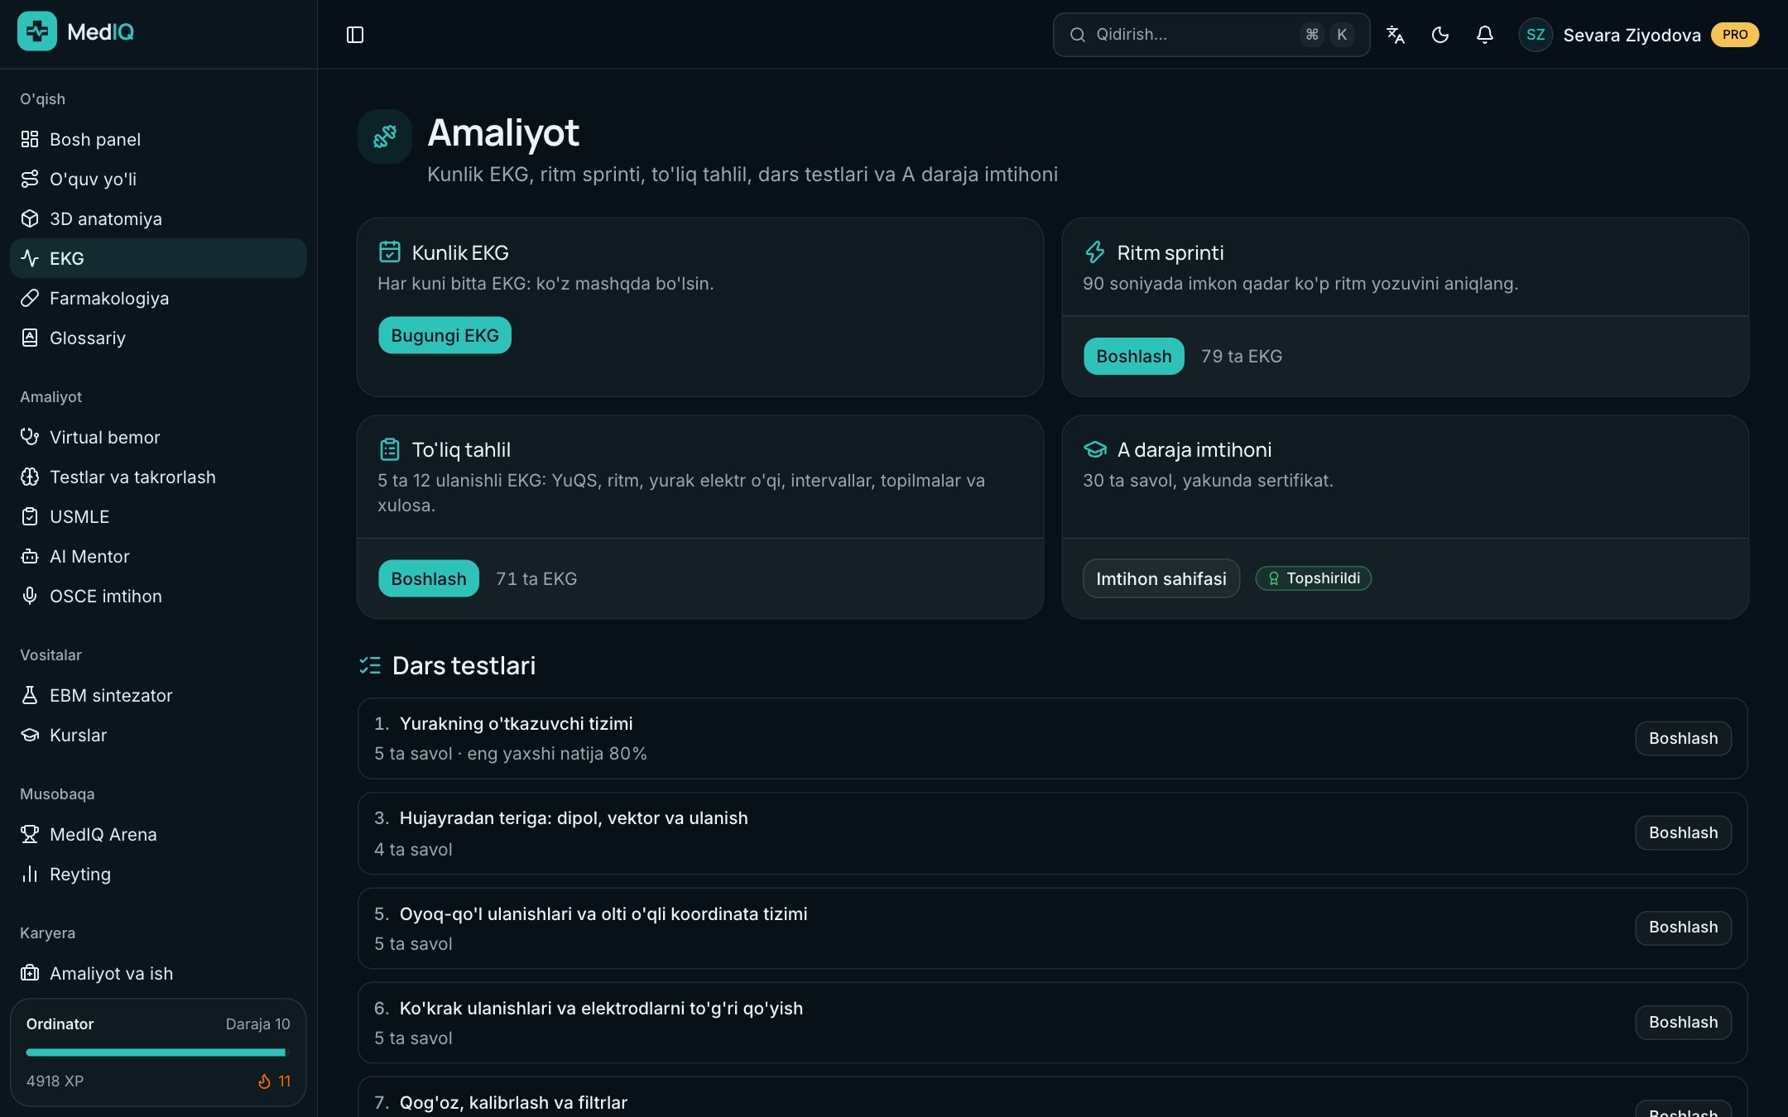Open OSCE imtihon microphone item
This screenshot has width=1788, height=1117.
click(x=158, y=596)
